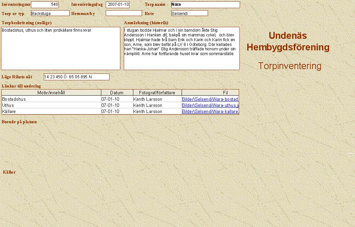Click the Datum column header
This screenshot has height=227, width=355.
[x=117, y=93]
